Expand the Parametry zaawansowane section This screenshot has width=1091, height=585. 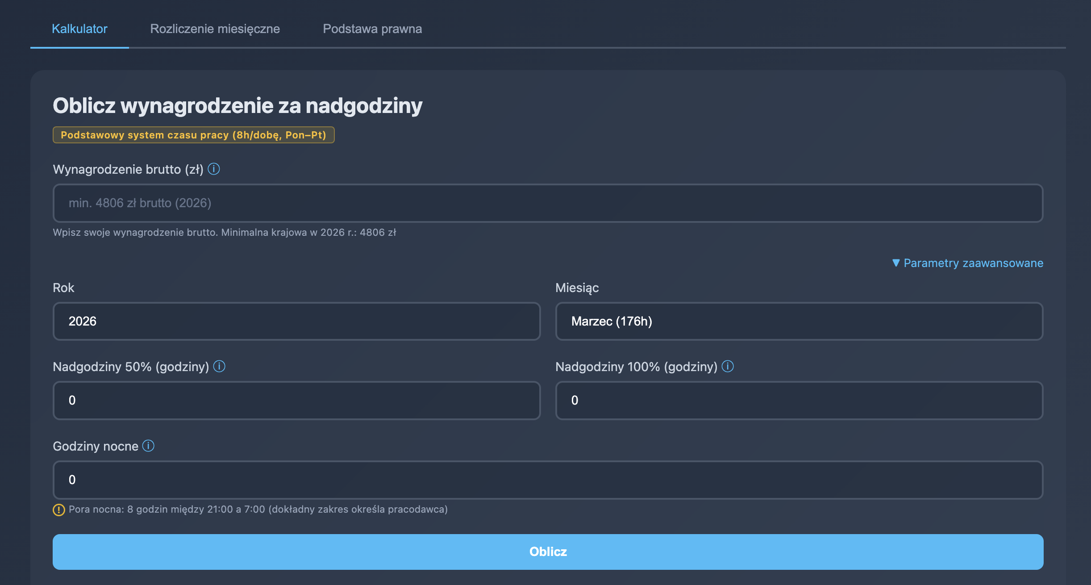click(x=973, y=263)
